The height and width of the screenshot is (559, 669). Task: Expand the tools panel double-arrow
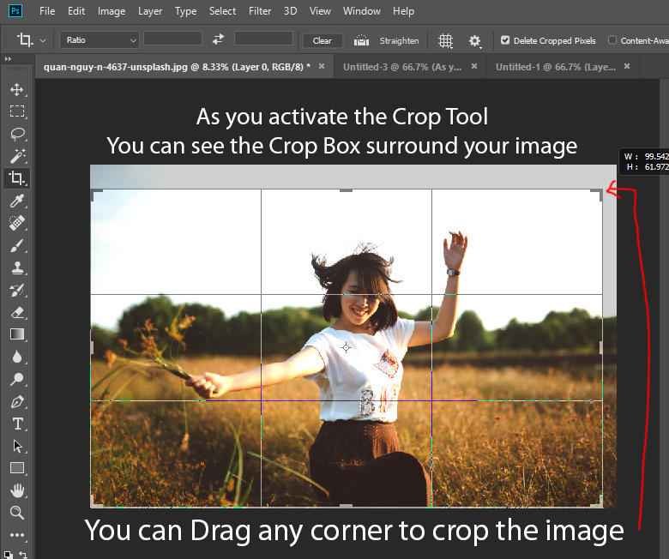click(x=7, y=59)
